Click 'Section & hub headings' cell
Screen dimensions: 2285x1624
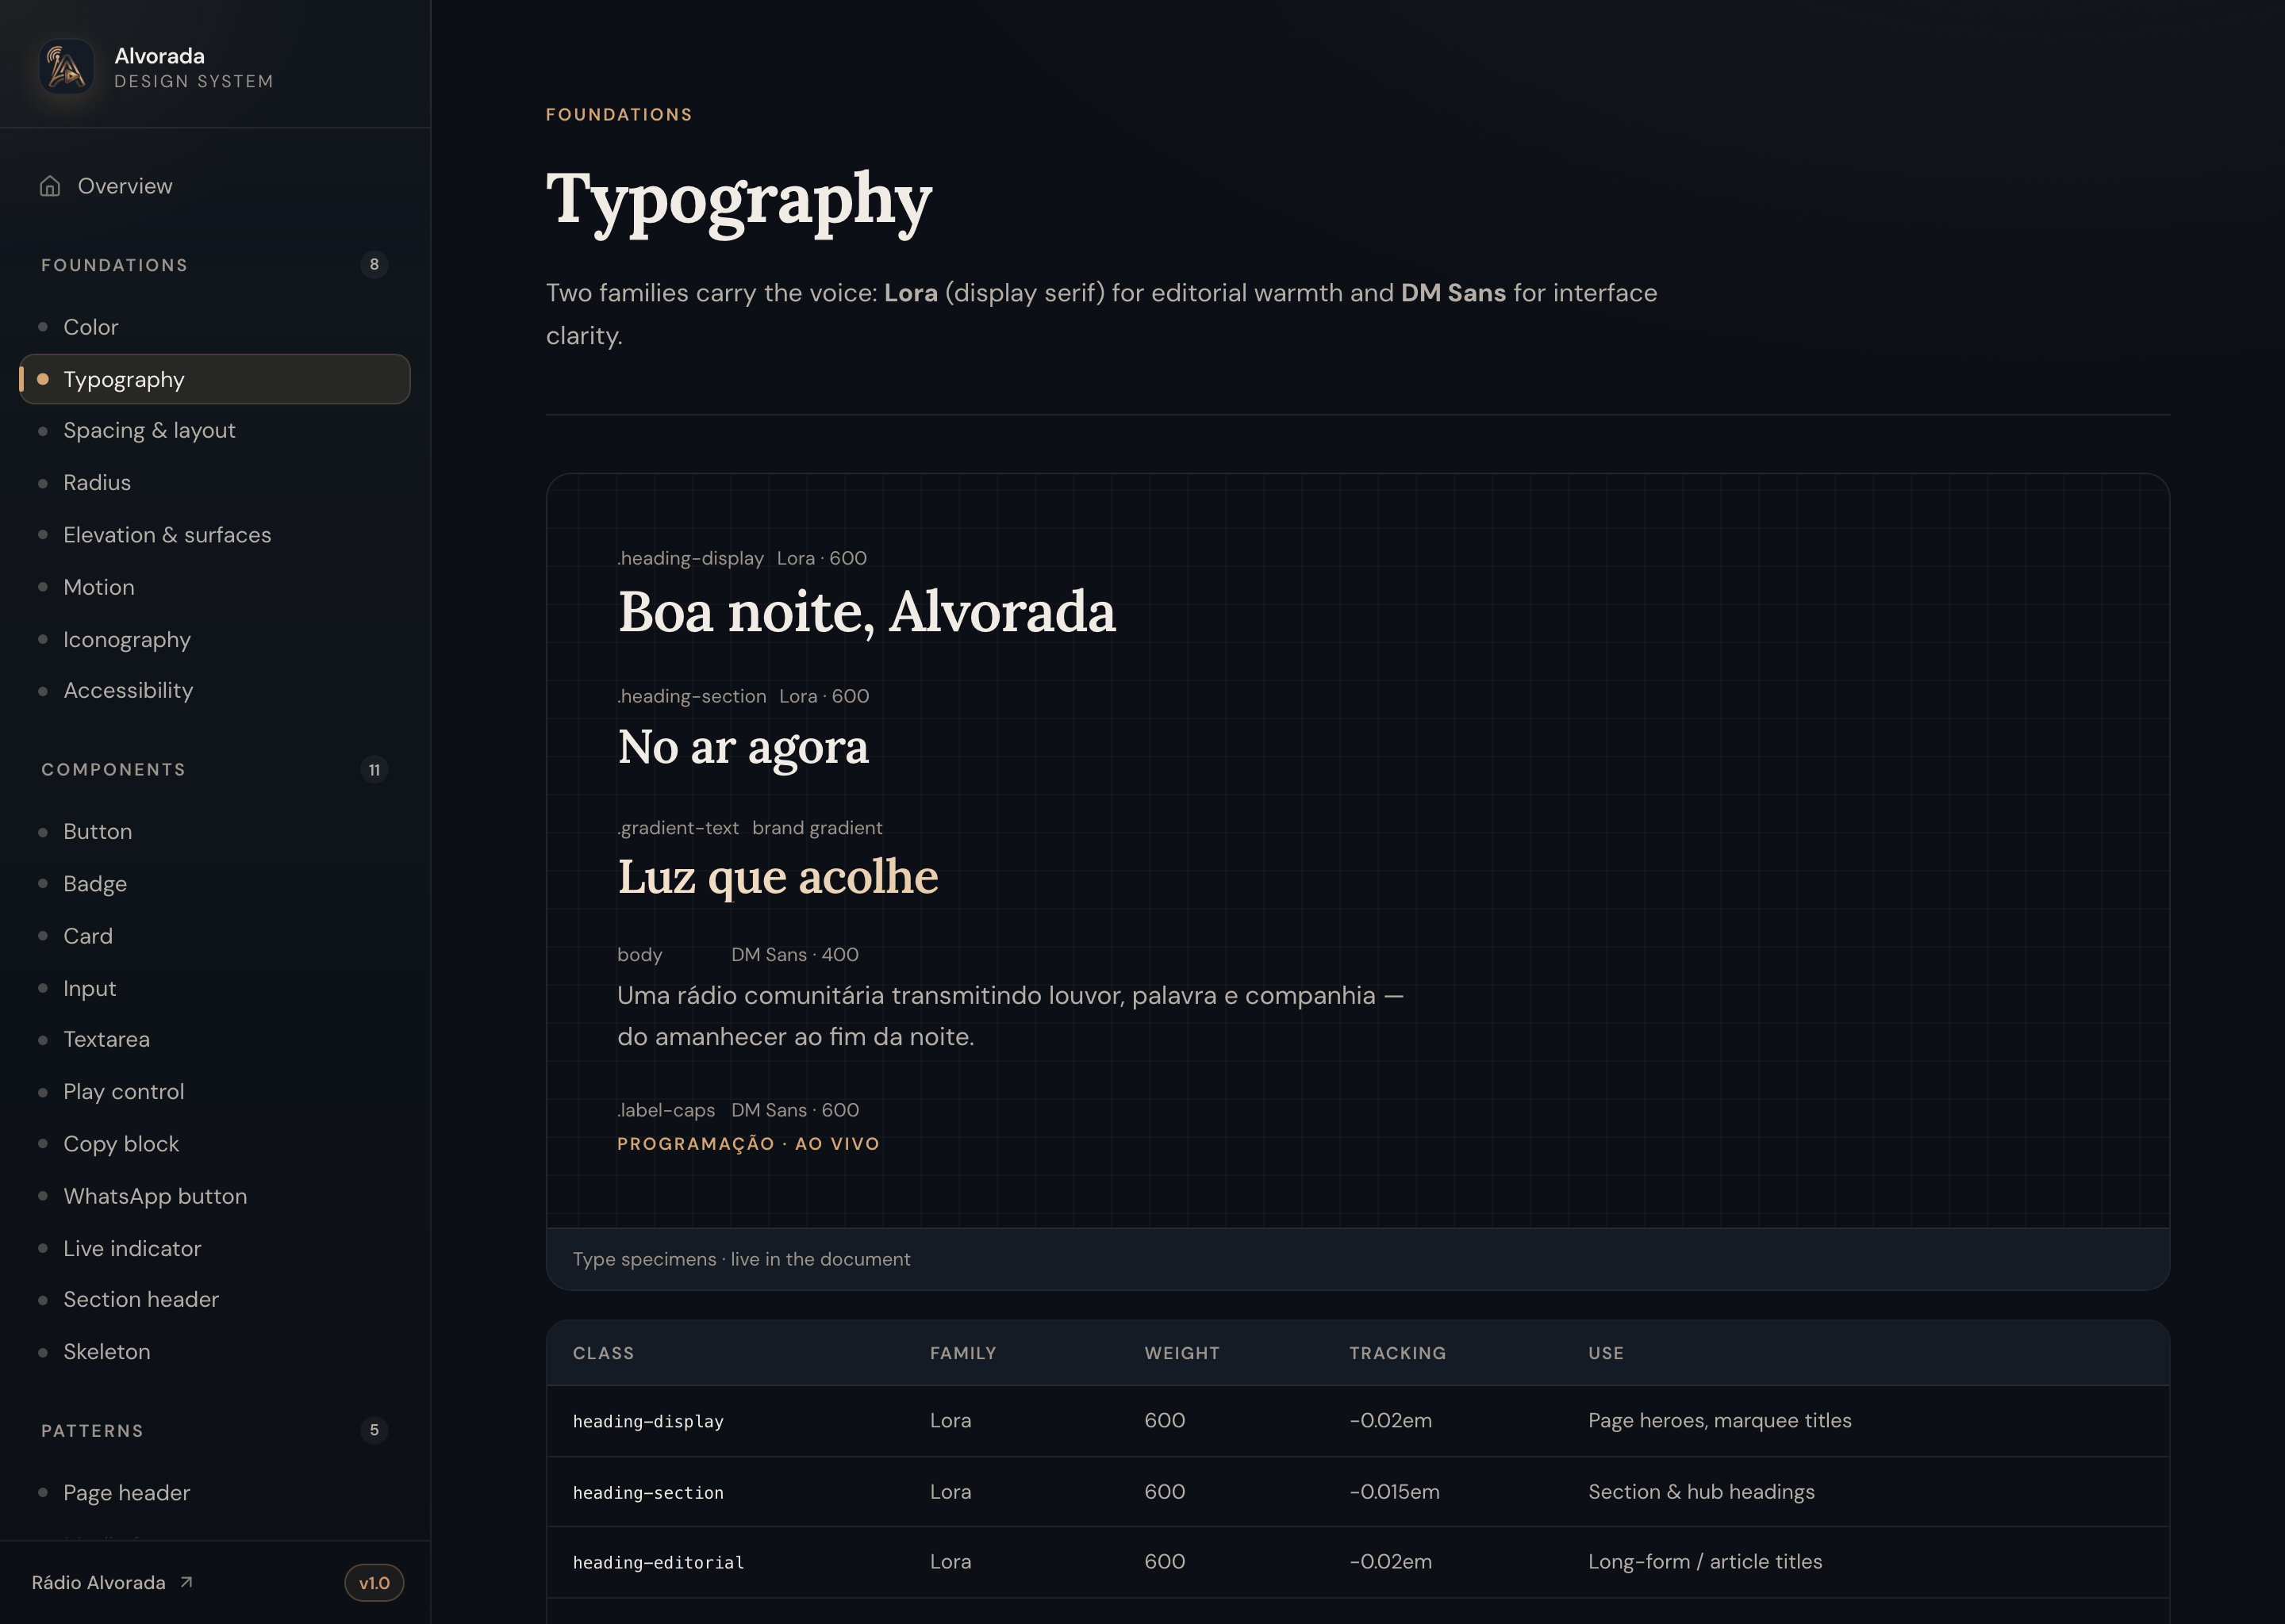pyautogui.click(x=1701, y=1491)
